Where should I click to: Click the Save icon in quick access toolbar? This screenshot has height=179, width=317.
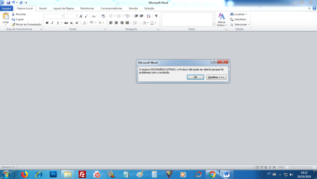pyautogui.click(x=8, y=3)
